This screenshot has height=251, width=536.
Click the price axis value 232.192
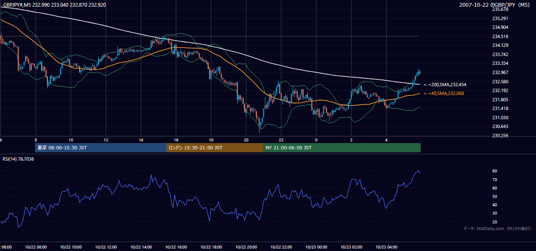(x=500, y=90)
